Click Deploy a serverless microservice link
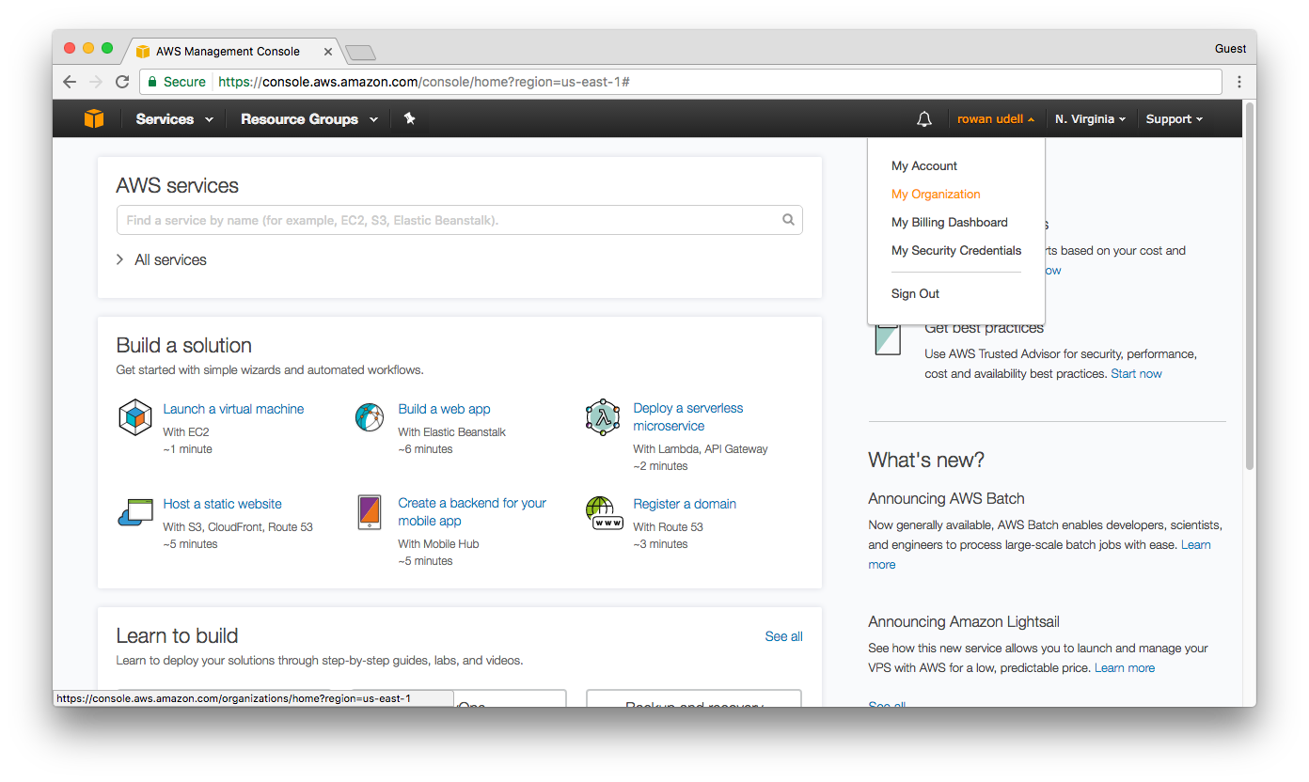This screenshot has height=782, width=1309. coord(688,416)
